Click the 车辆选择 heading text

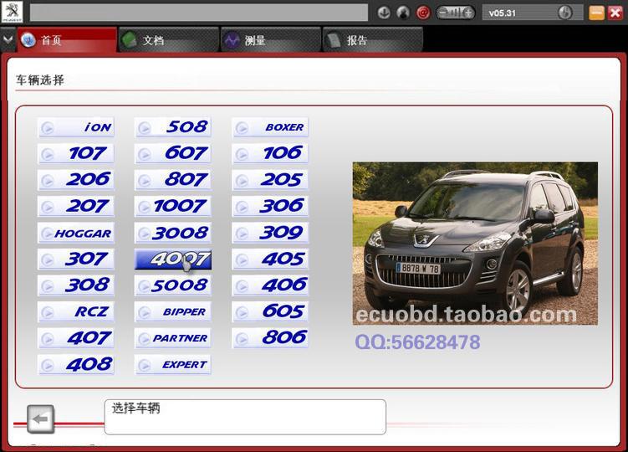[x=40, y=80]
